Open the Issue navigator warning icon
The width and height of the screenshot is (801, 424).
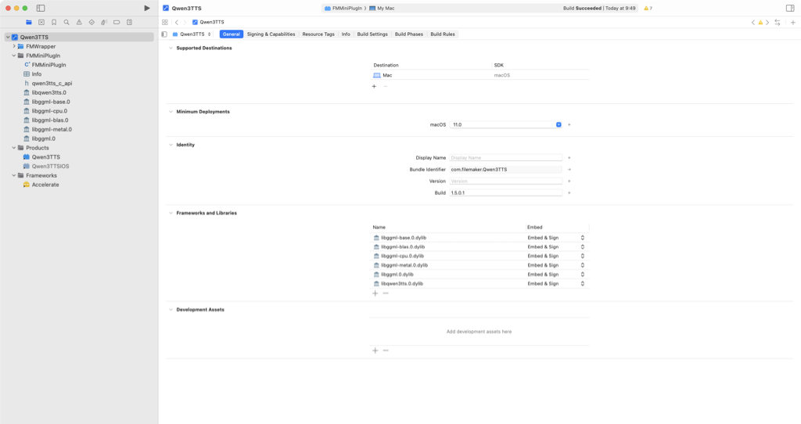tap(79, 23)
